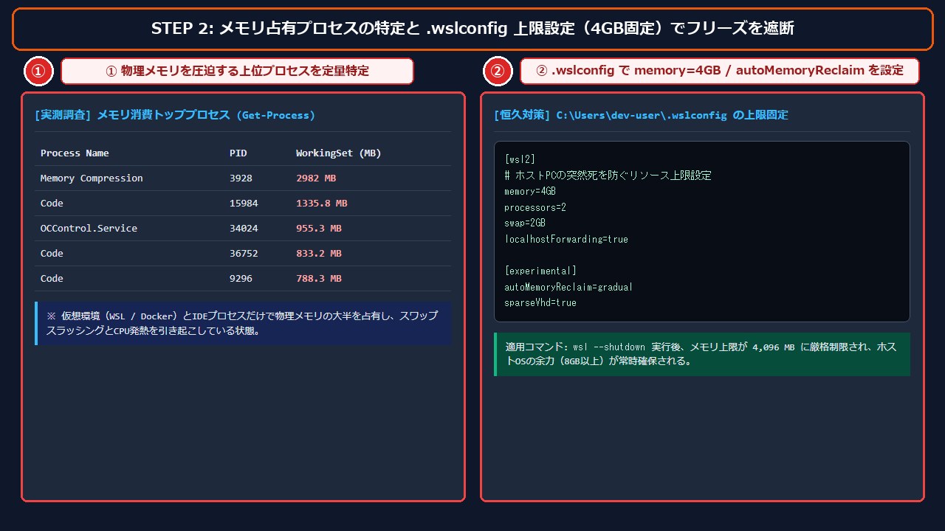945x531 pixels.
Task: Click the blue note about 仮想環境 (WSL / Docker)
Action: 243,323
